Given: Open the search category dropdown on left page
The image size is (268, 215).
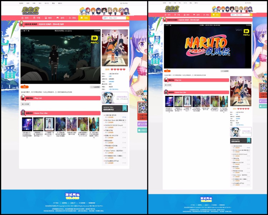Looking at the screenshot, I should (105, 18).
